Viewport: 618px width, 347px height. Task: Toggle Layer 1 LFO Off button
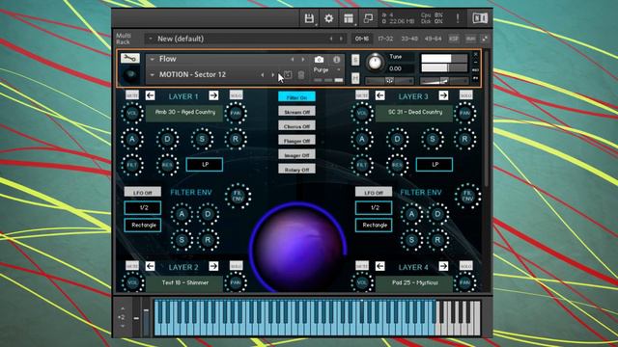click(x=143, y=192)
